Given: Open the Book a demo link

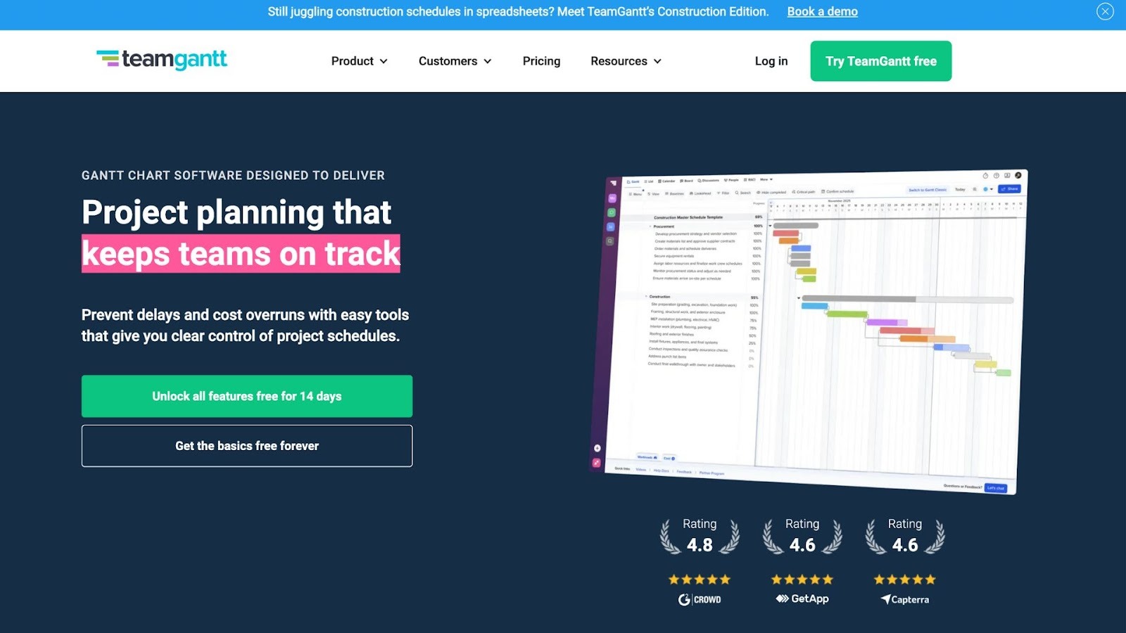Looking at the screenshot, I should point(822,11).
